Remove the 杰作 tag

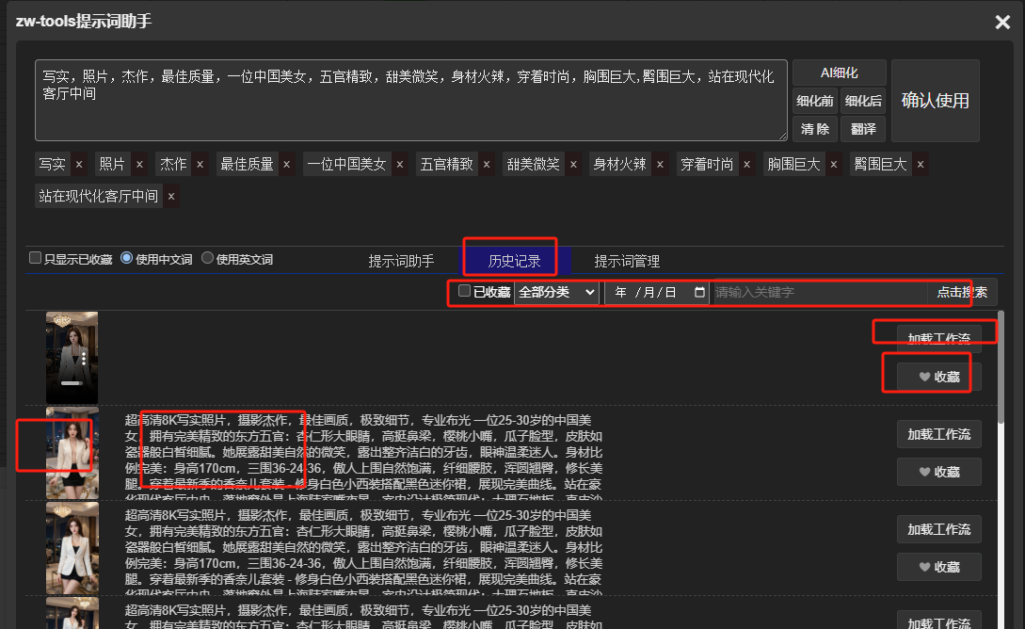(200, 164)
